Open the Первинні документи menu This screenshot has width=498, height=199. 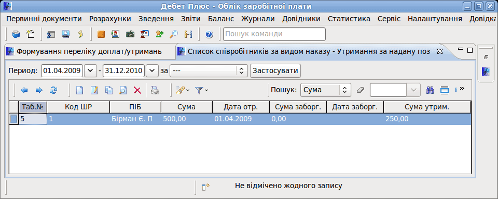pos(44,19)
